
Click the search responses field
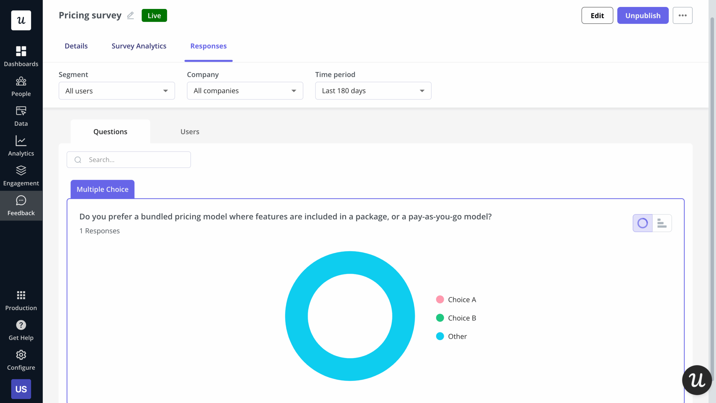tap(129, 160)
